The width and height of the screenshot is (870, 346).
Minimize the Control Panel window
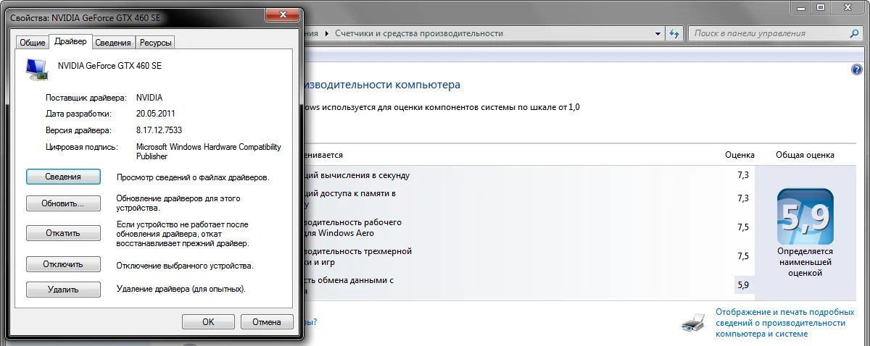pos(801,7)
